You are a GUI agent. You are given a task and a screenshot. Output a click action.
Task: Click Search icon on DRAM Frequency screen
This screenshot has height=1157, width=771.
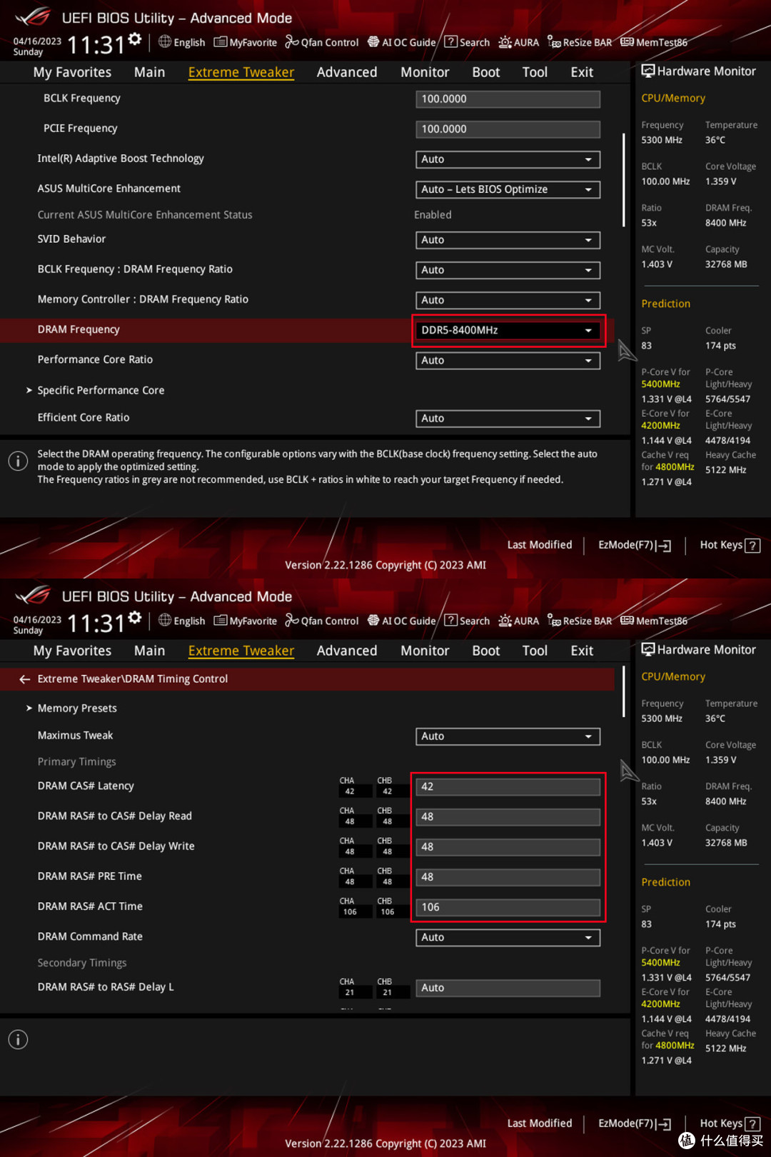coord(450,41)
